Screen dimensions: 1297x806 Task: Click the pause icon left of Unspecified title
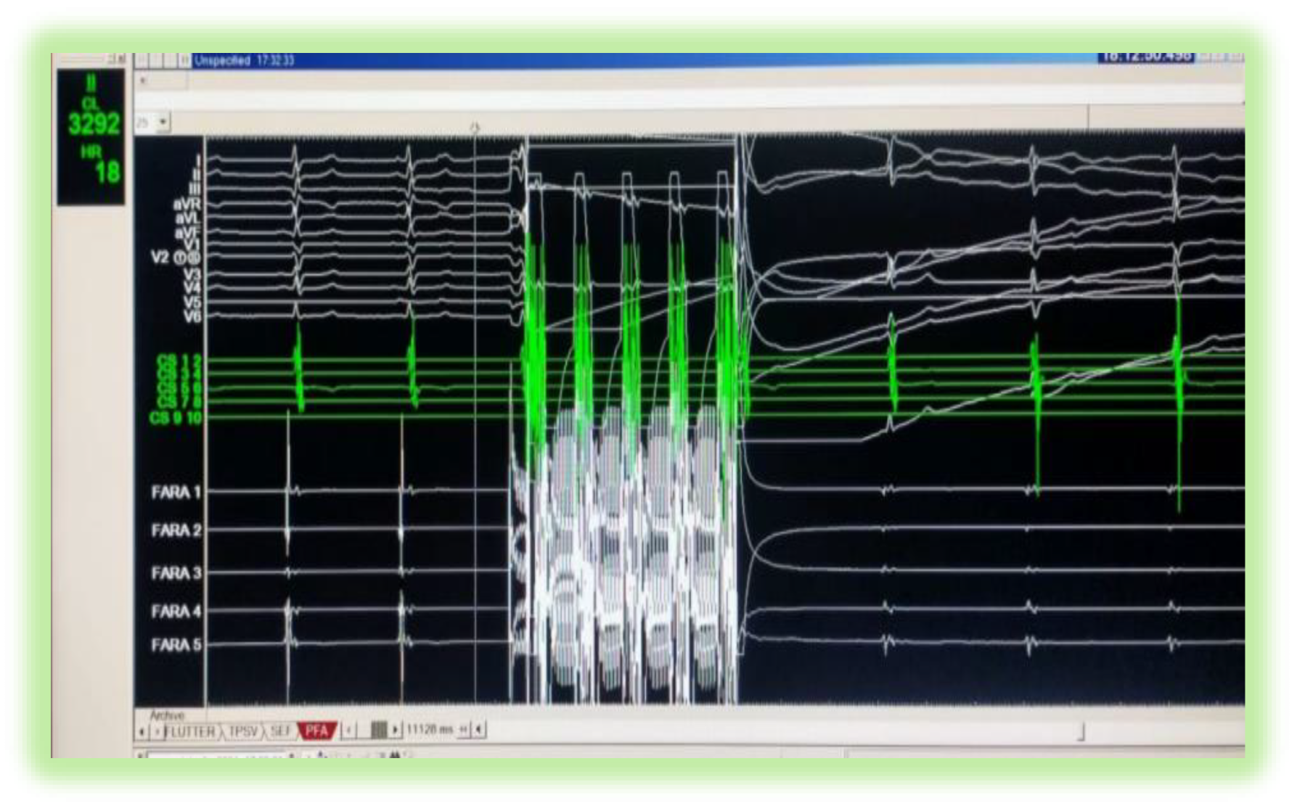click(184, 61)
